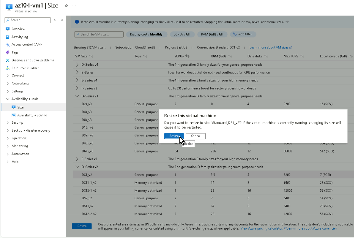The height and width of the screenshot is (238, 354).
Task: Click Cancel in the resize dialog
Action: [195, 136]
